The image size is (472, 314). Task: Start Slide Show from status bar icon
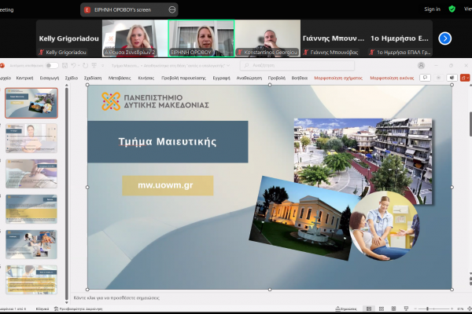point(406,309)
